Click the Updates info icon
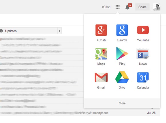 tap(1, 31)
